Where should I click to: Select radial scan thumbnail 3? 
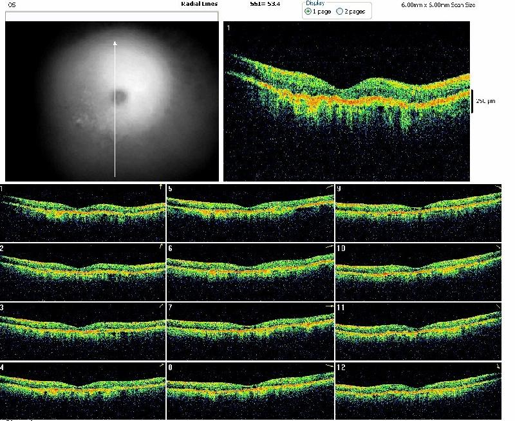point(82,330)
